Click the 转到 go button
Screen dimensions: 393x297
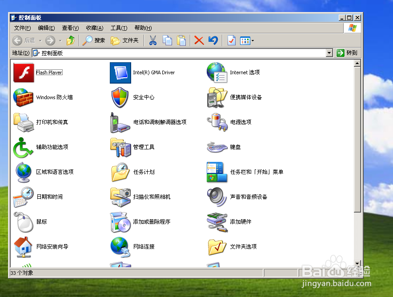click(347, 53)
